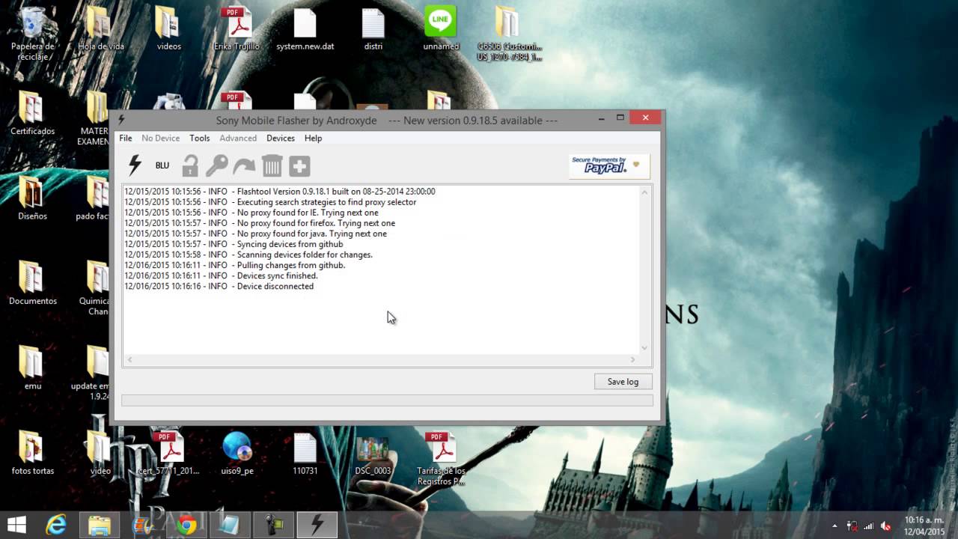Select the videos folder on desktop

click(168, 30)
